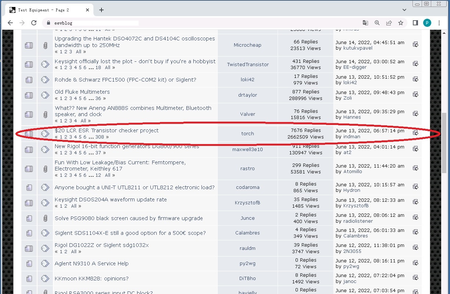Open Keysight DSOS204A waveform update rate thread
This screenshot has width=450, height=294.
pos(111,200)
